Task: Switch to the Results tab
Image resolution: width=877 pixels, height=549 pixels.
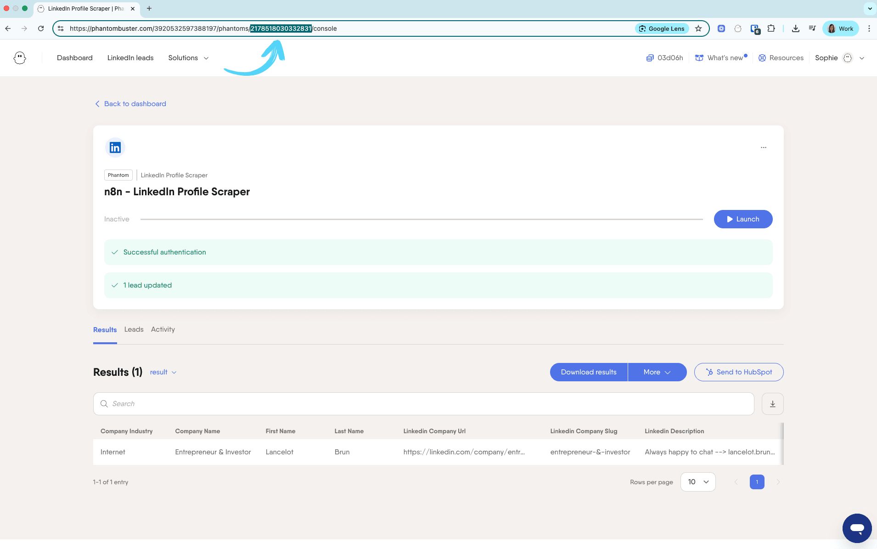Action: coord(105,330)
